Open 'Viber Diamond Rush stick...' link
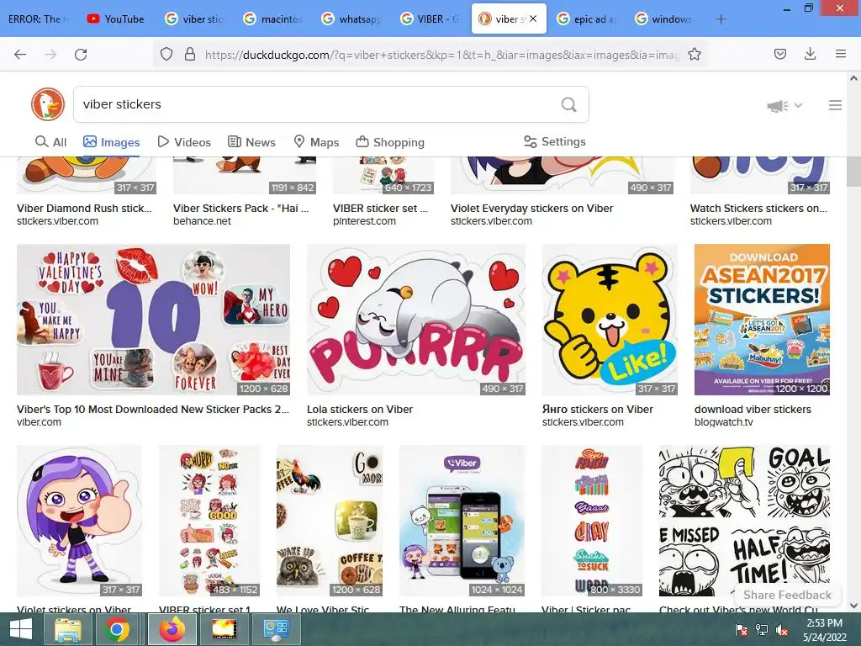Screen dimensions: 861x646 pyautogui.click(x=84, y=209)
